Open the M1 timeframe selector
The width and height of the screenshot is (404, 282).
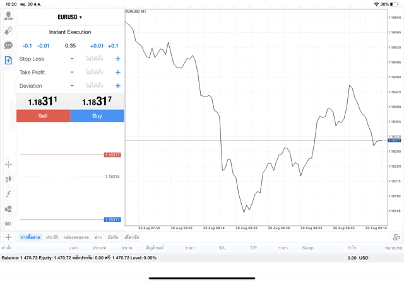8,224
